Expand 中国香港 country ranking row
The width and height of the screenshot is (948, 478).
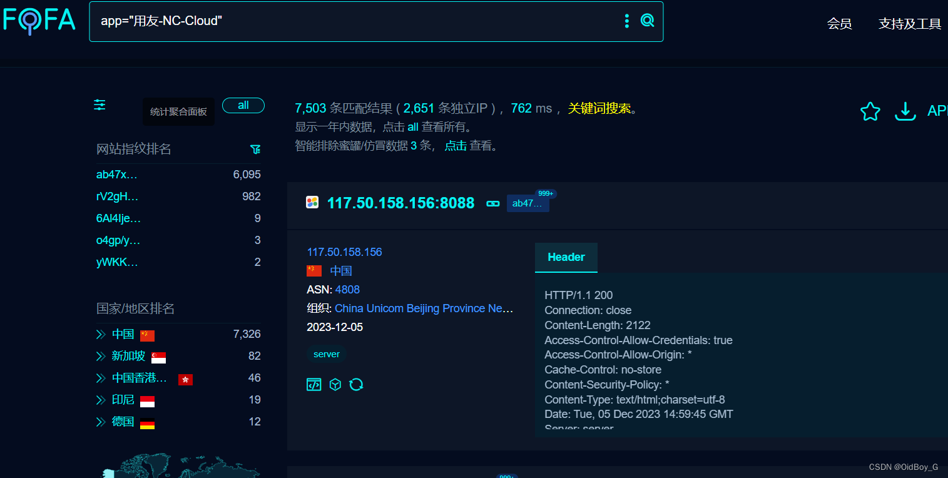[x=101, y=378]
